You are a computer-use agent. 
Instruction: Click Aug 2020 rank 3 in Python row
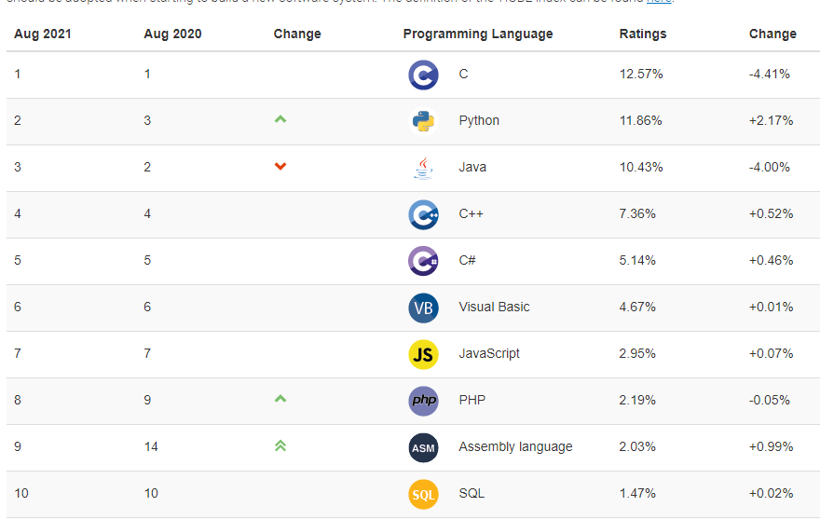point(147,121)
